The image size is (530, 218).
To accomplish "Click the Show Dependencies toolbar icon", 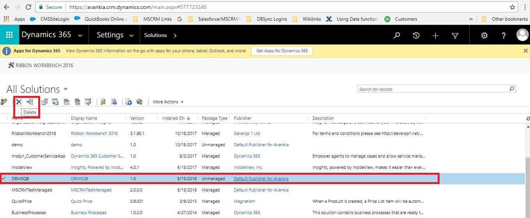I will pyautogui.click(x=30, y=102).
